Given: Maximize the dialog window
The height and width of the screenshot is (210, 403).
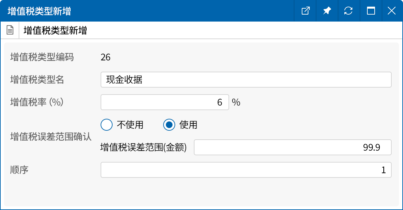Looking at the screenshot, I should click(371, 11).
